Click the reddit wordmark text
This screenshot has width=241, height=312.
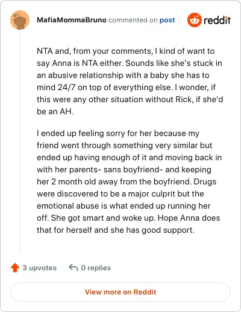[x=217, y=20]
